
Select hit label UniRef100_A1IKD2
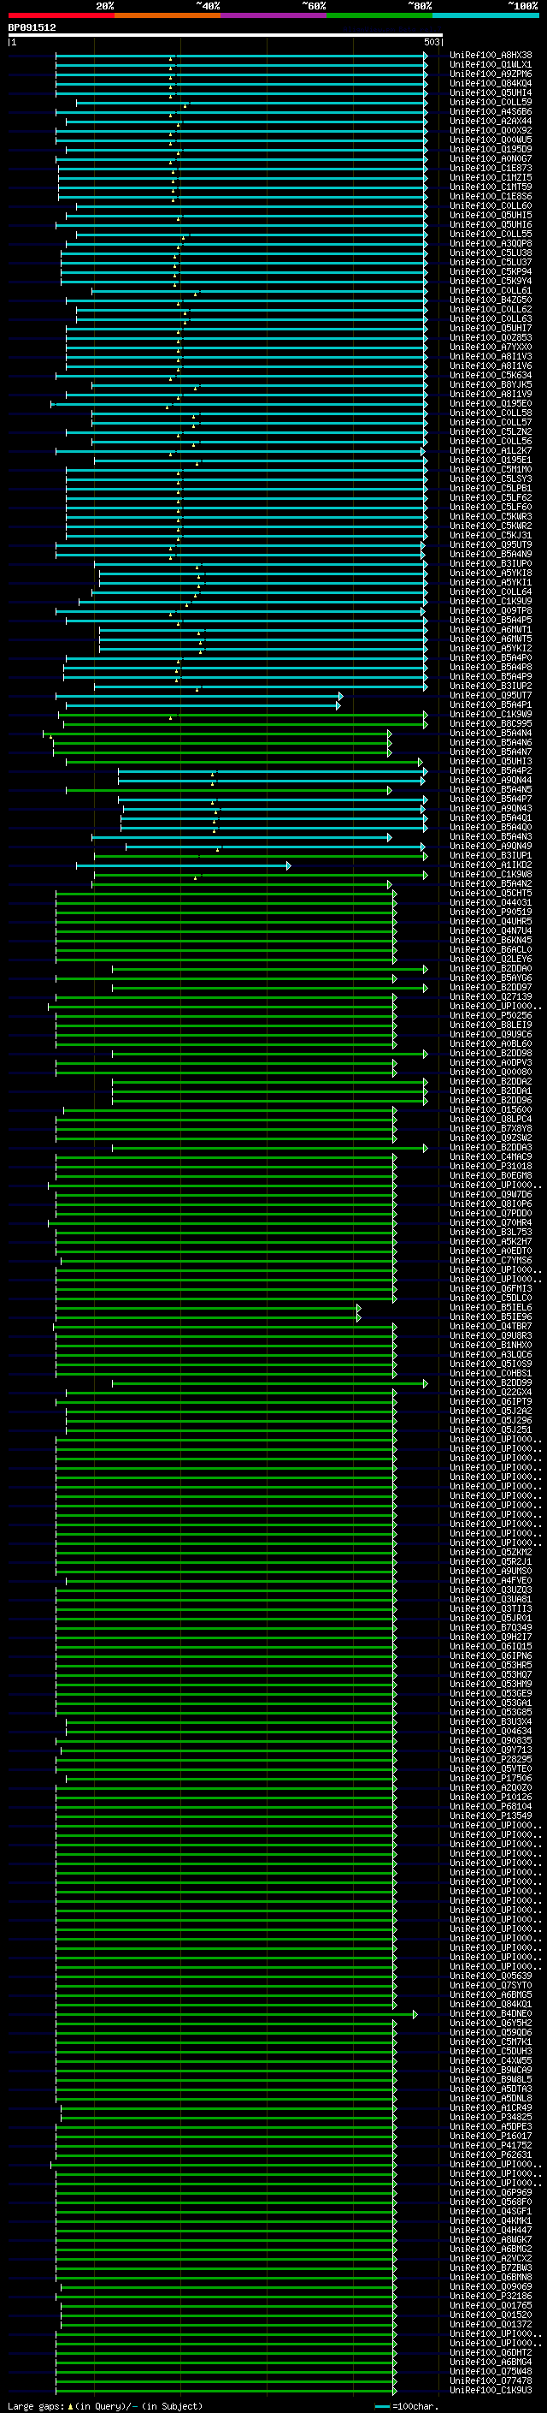(x=491, y=865)
